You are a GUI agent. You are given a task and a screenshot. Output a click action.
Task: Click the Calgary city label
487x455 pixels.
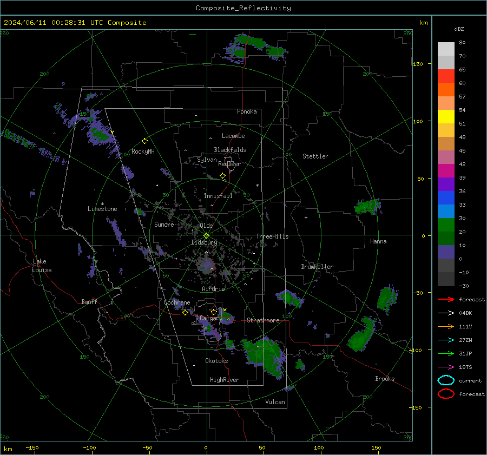tap(211, 318)
